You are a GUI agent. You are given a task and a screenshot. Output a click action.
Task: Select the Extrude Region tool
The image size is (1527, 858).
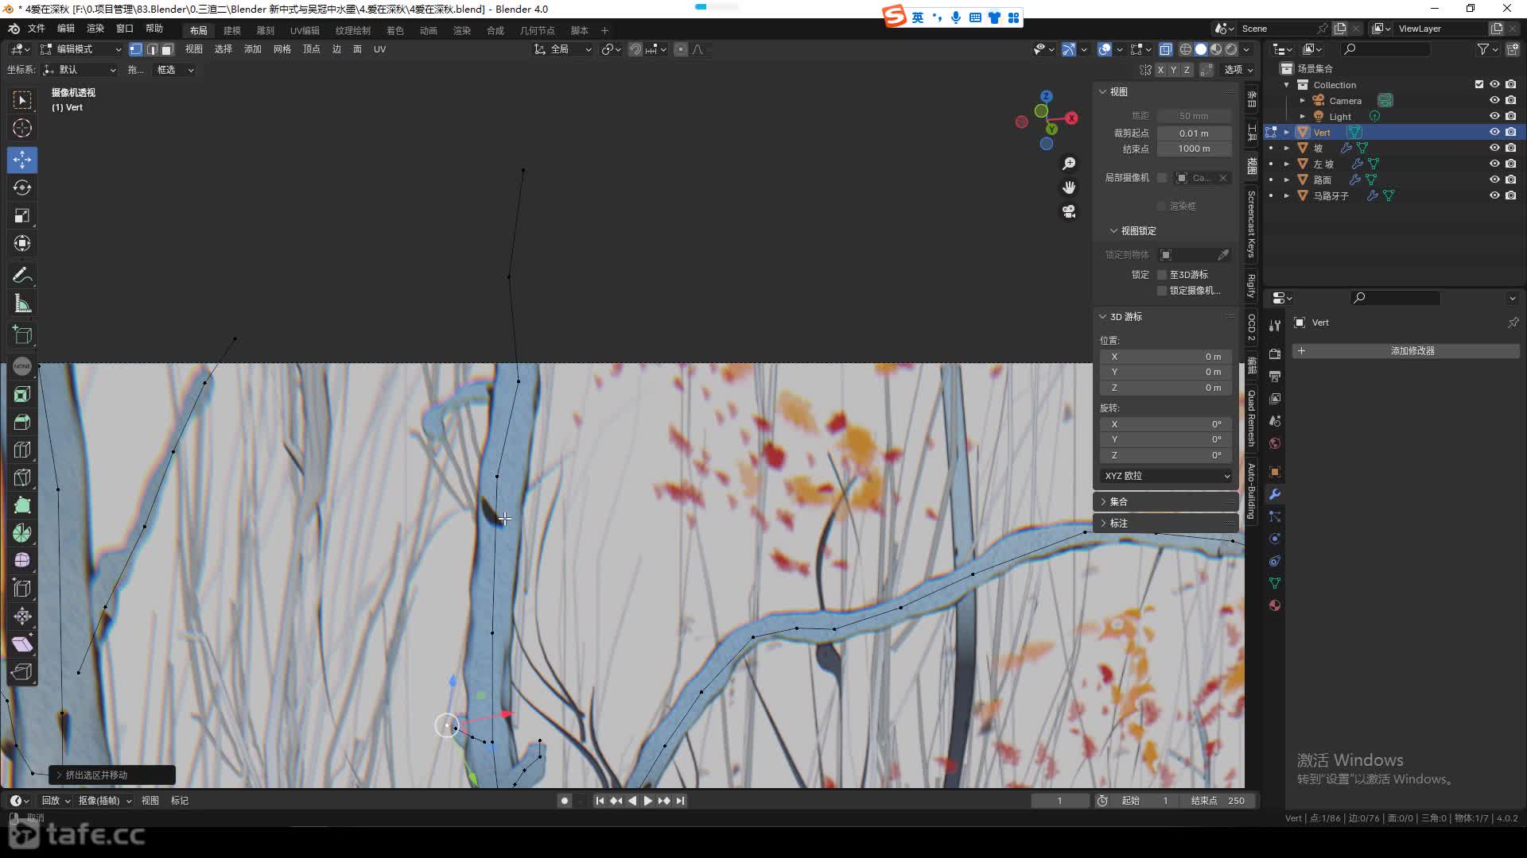tap(22, 394)
